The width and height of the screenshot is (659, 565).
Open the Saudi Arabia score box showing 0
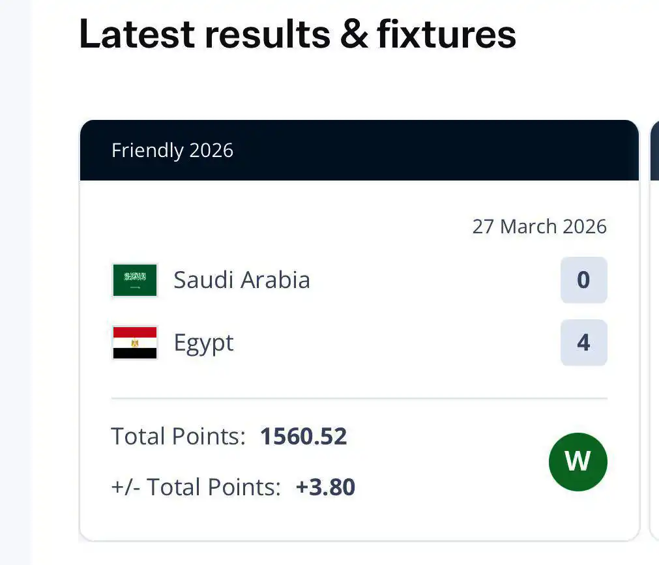click(x=583, y=280)
